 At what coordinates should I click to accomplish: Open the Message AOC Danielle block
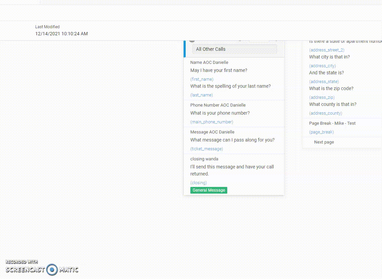click(212, 132)
